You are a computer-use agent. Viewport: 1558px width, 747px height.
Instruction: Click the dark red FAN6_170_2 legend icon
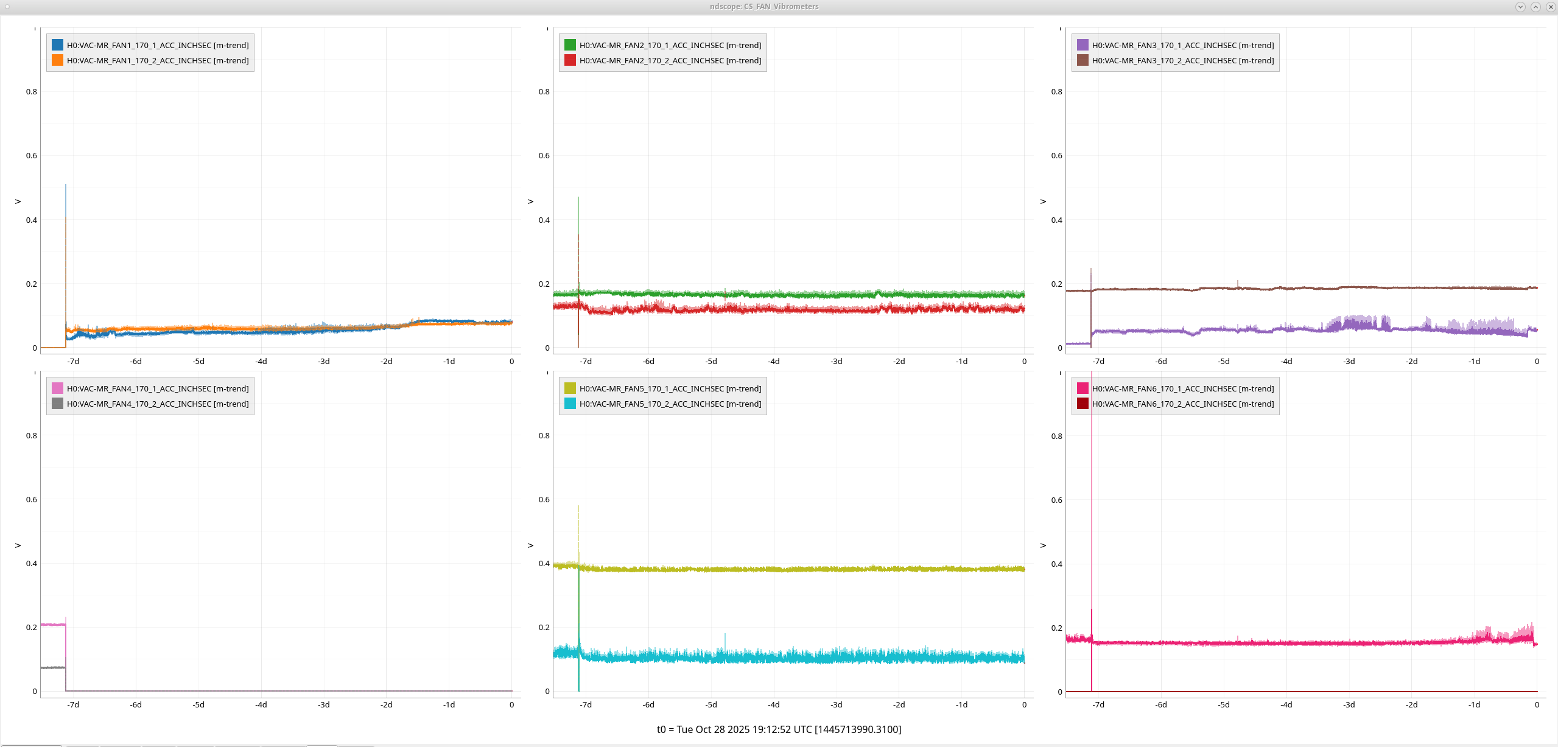click(x=1083, y=404)
